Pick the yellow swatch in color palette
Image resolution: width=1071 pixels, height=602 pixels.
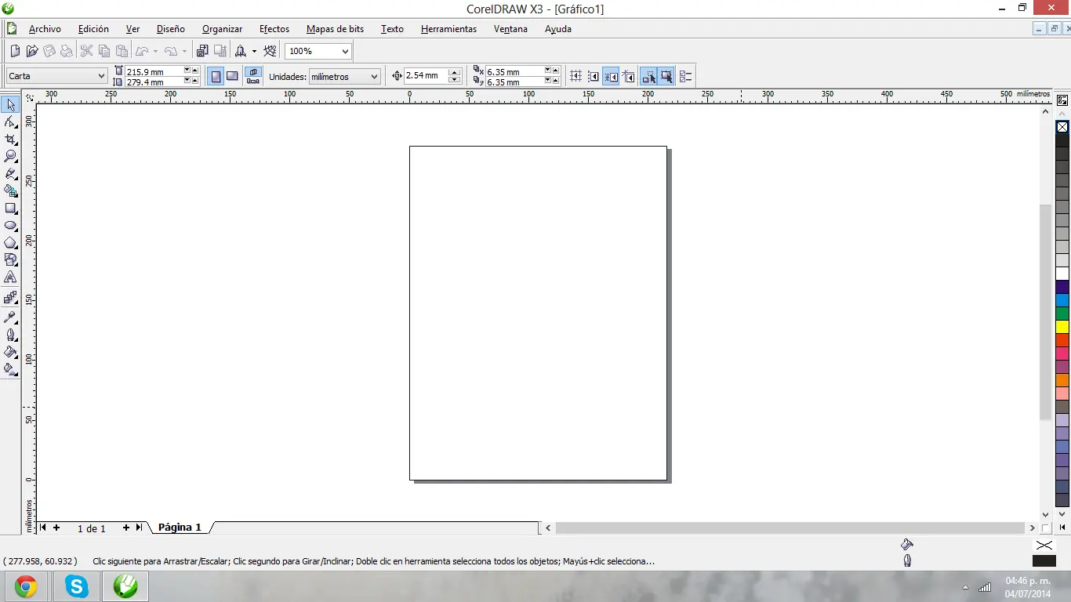click(x=1062, y=327)
